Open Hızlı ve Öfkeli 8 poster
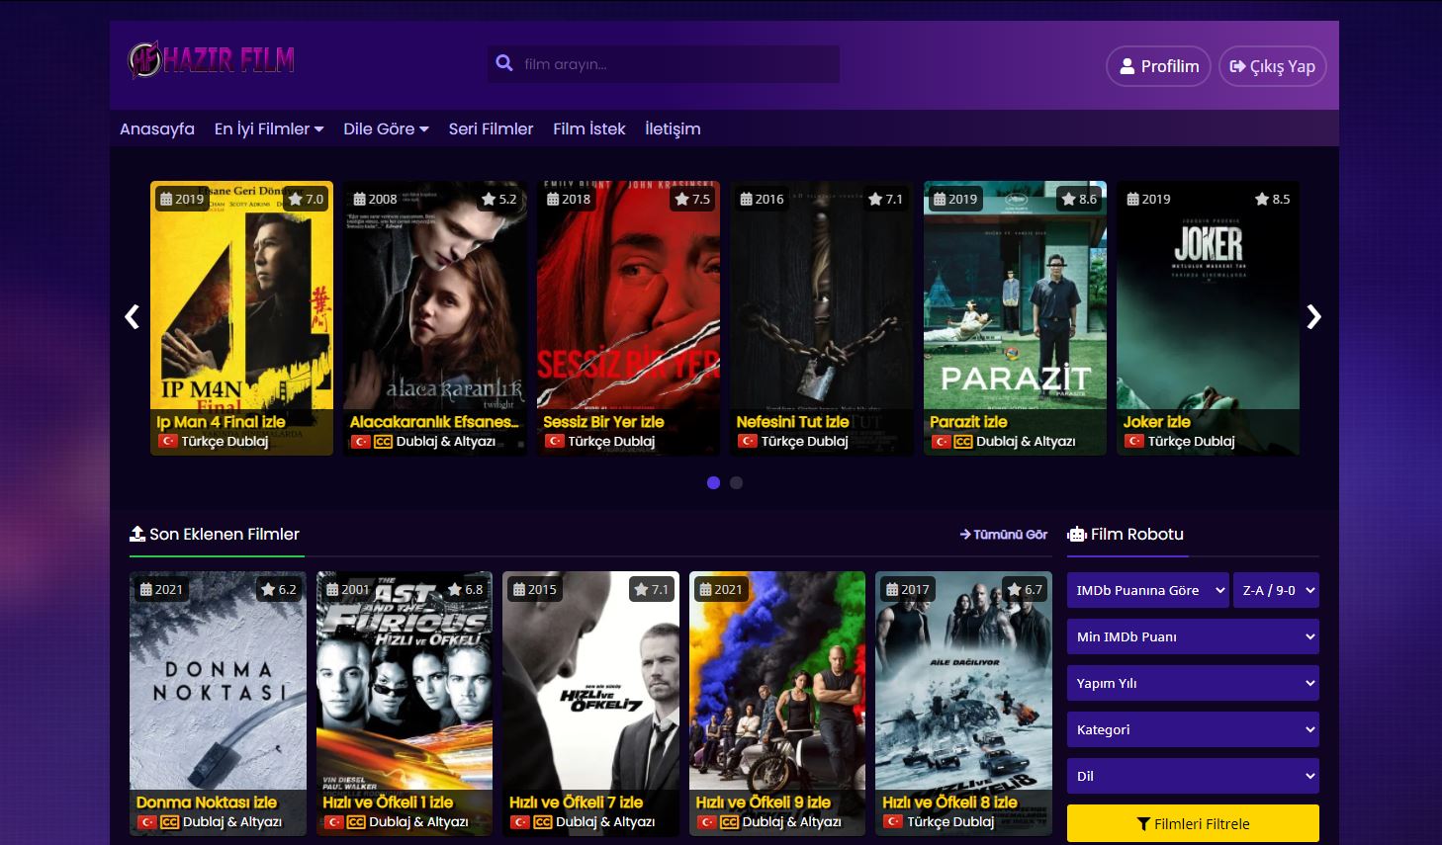 [x=963, y=704]
